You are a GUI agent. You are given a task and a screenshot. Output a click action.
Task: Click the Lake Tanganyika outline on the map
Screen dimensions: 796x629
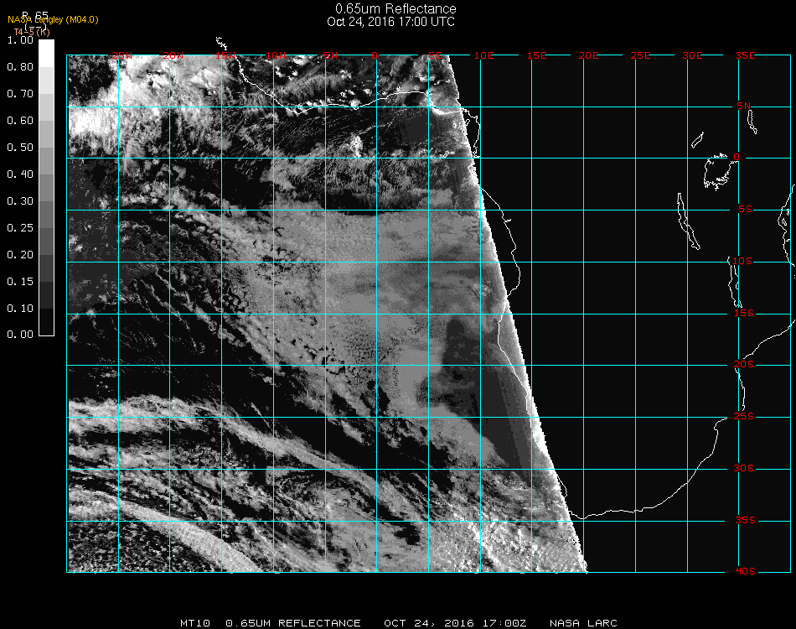pos(688,221)
